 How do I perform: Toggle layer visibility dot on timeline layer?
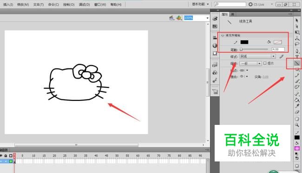click(x=1, y=161)
